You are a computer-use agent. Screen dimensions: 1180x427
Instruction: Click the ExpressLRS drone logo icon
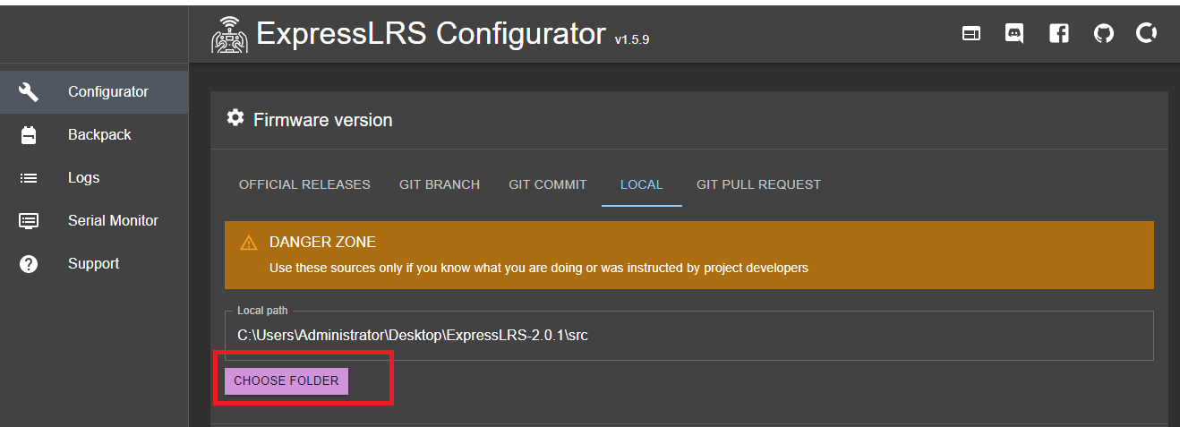pyautogui.click(x=229, y=35)
